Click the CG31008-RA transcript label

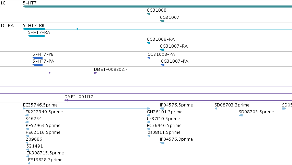[x=161, y=39]
